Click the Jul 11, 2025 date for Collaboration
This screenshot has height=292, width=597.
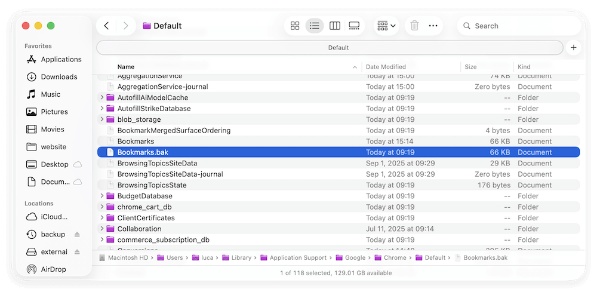[400, 229]
